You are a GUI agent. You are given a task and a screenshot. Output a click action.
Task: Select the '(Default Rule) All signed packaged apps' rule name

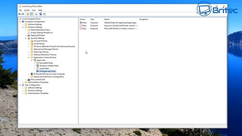(x=120, y=23)
